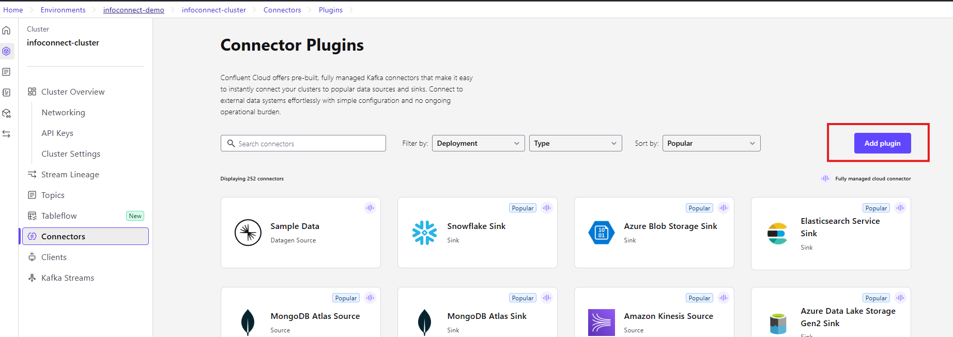This screenshot has height=337, width=953.
Task: Click the MongoDB Atlas Sink leaf logo
Action: pos(425,323)
